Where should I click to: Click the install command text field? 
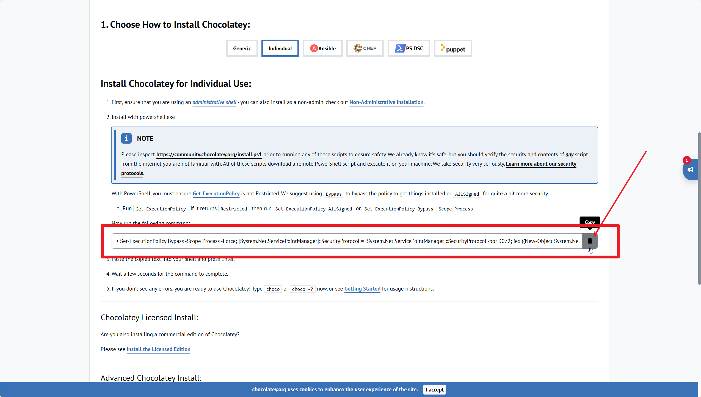click(346, 241)
